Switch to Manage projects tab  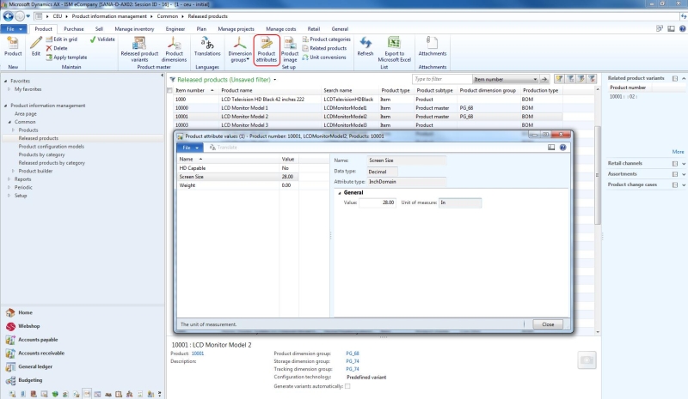click(236, 29)
